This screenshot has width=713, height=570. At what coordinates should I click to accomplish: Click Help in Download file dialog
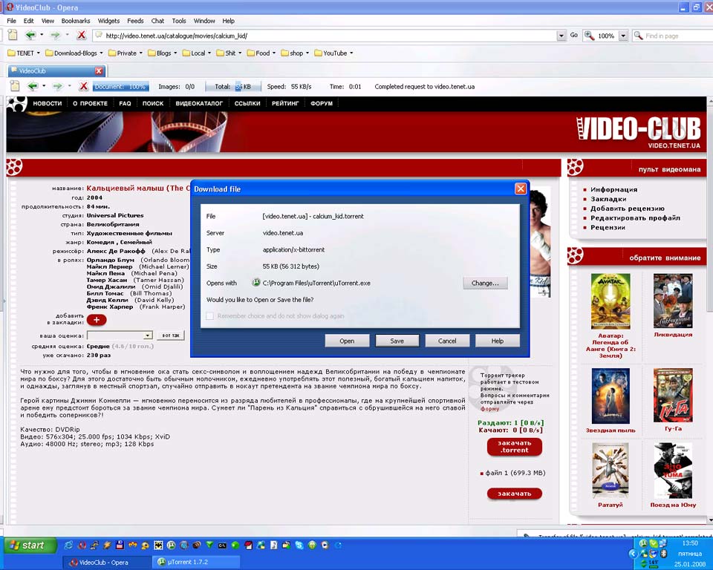pos(498,341)
